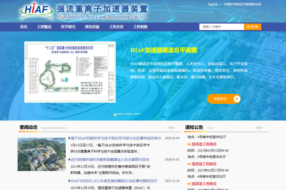
Task: Open the third 加速器工程例会 notice
Action: coord(204,184)
